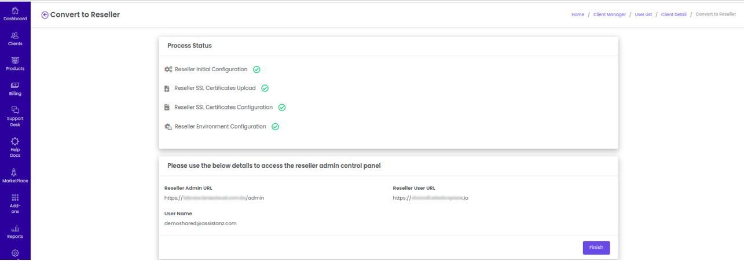Click the Reseller Initial Configuration green checkmark
The width and height of the screenshot is (744, 261).
pyautogui.click(x=256, y=69)
